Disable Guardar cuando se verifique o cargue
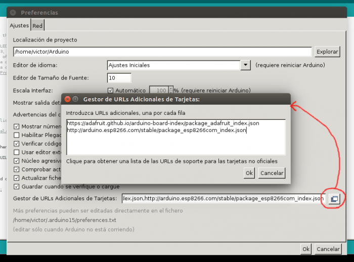 17,186
